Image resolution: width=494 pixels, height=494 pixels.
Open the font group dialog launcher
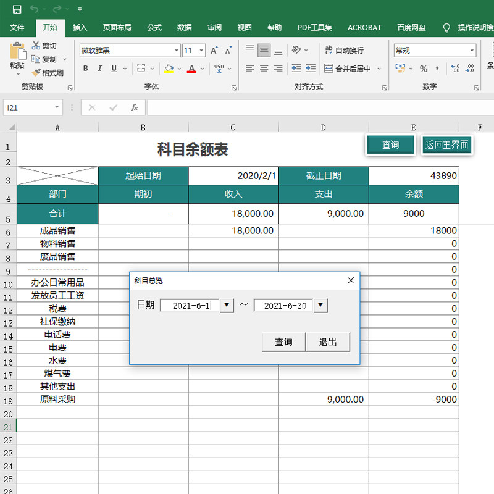(234, 88)
